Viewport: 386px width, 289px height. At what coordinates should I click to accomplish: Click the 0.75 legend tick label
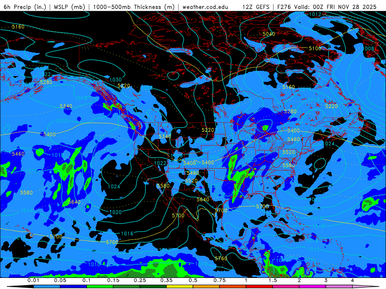point(220,280)
